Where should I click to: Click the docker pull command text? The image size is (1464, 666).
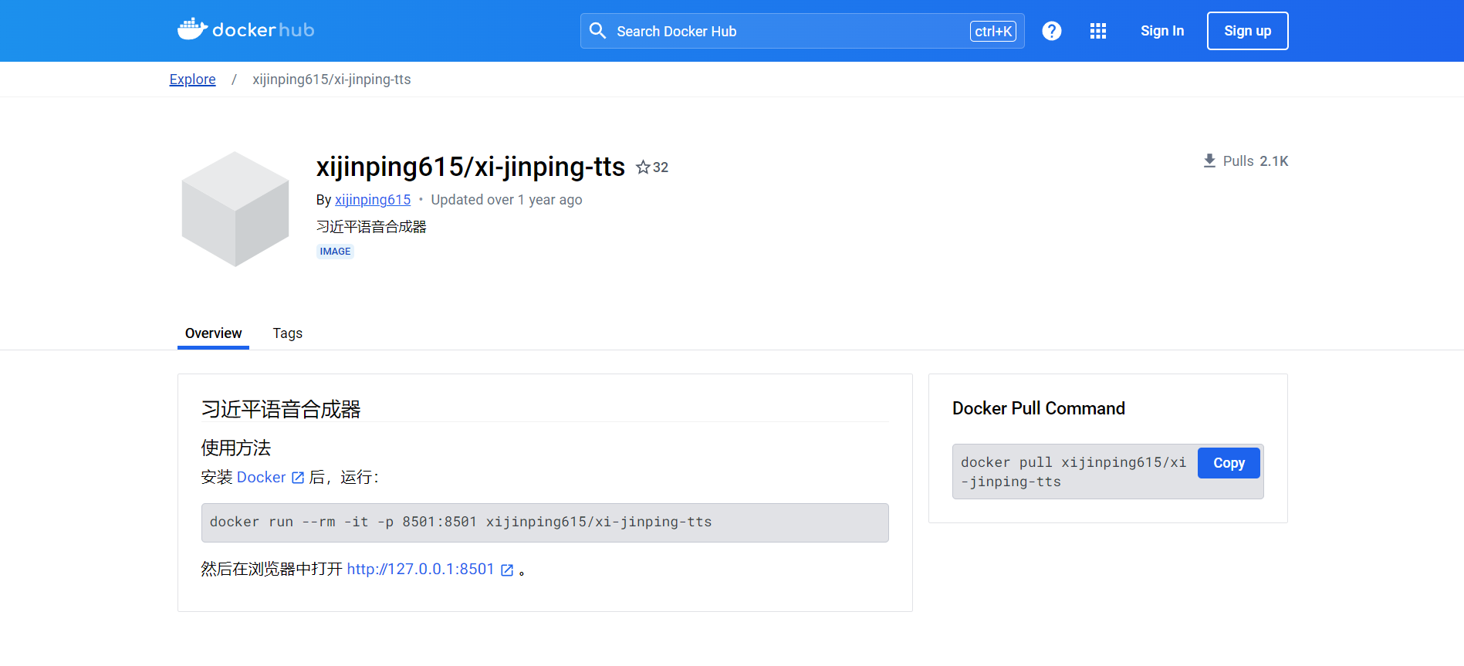click(x=1073, y=472)
